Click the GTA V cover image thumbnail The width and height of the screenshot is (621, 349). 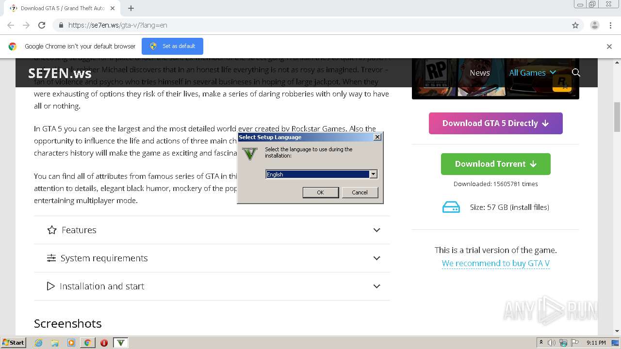coord(495,79)
